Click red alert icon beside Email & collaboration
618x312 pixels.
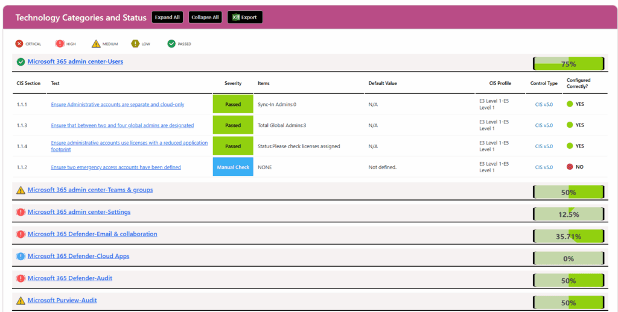pyautogui.click(x=21, y=234)
